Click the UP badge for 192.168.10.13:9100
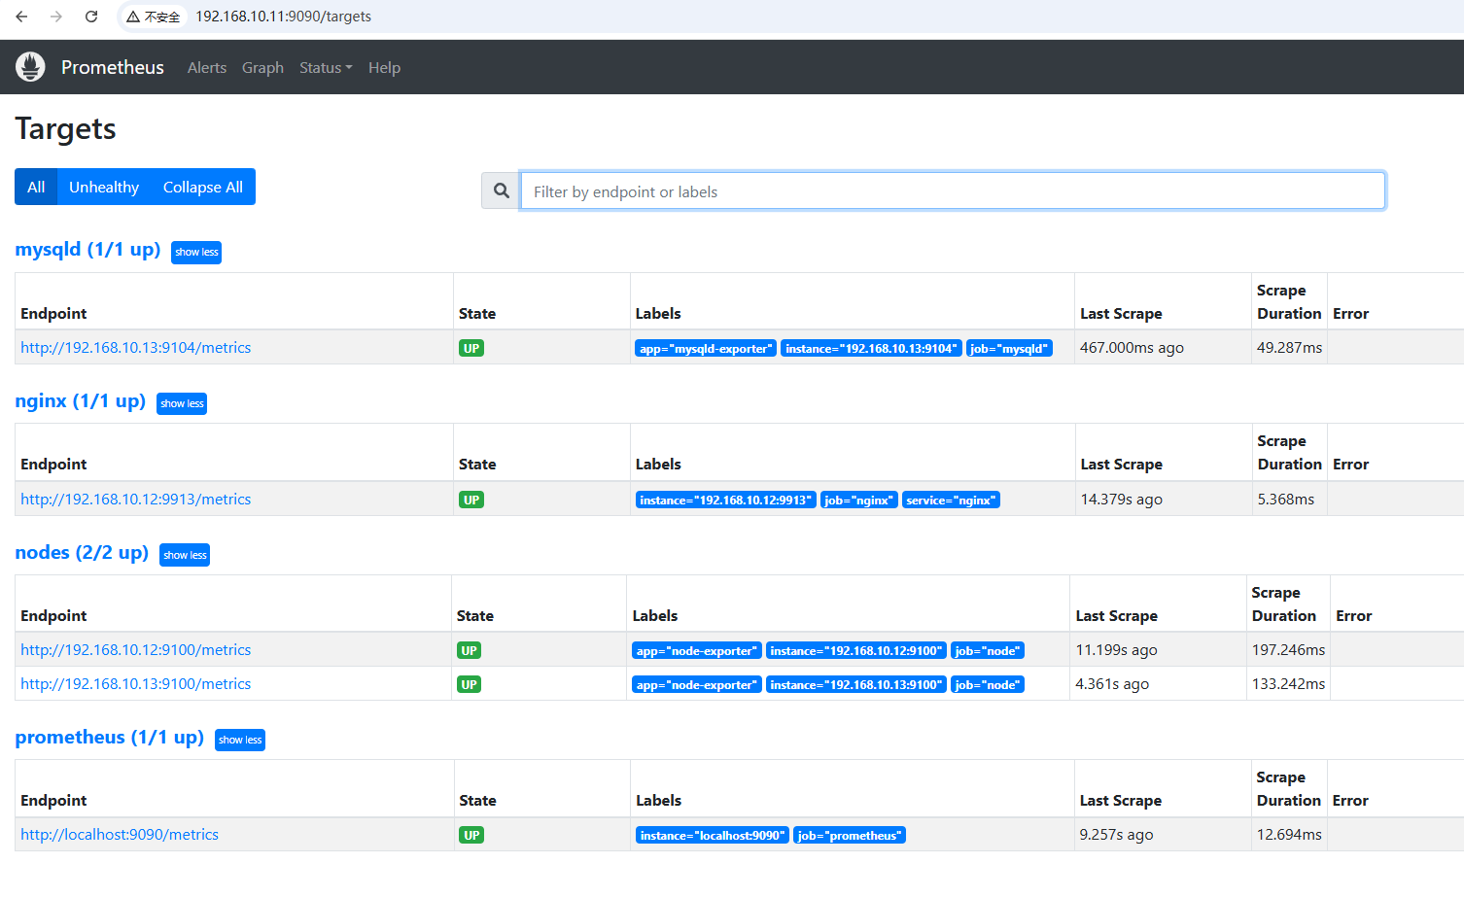The image size is (1464, 898). pyautogui.click(x=470, y=684)
